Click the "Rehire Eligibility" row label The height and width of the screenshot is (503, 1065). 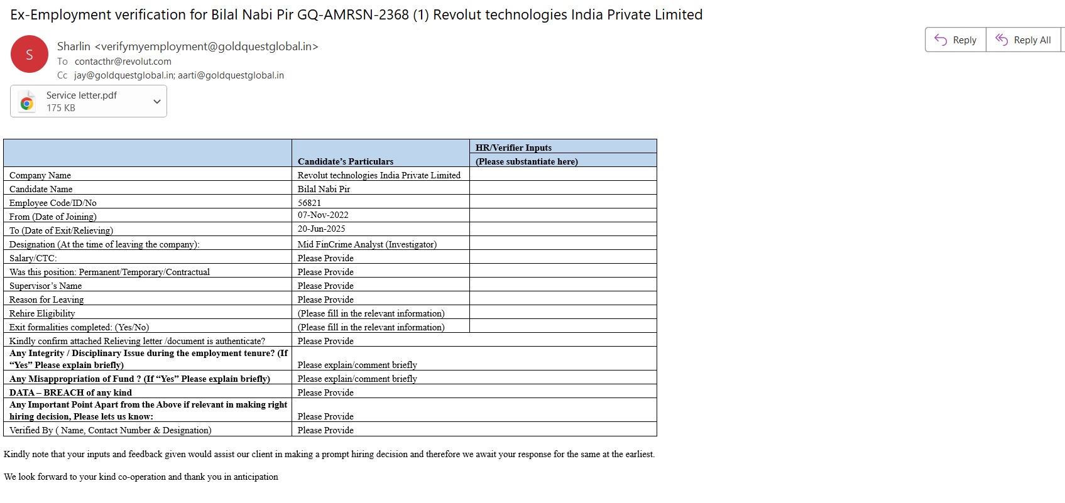point(42,313)
